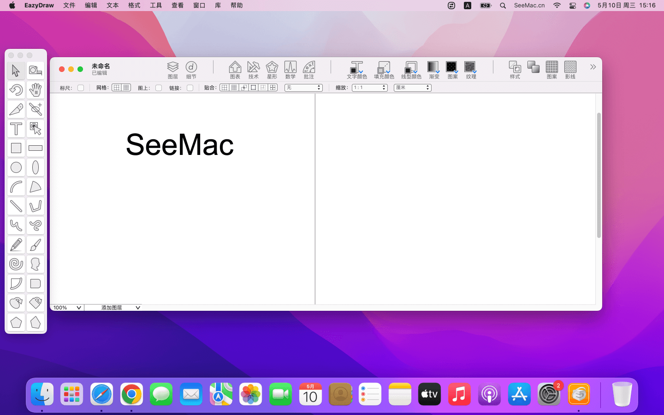Image resolution: width=664 pixels, height=415 pixels.
Task: Toggle the fine 网格 grid button
Action: [x=126, y=88]
